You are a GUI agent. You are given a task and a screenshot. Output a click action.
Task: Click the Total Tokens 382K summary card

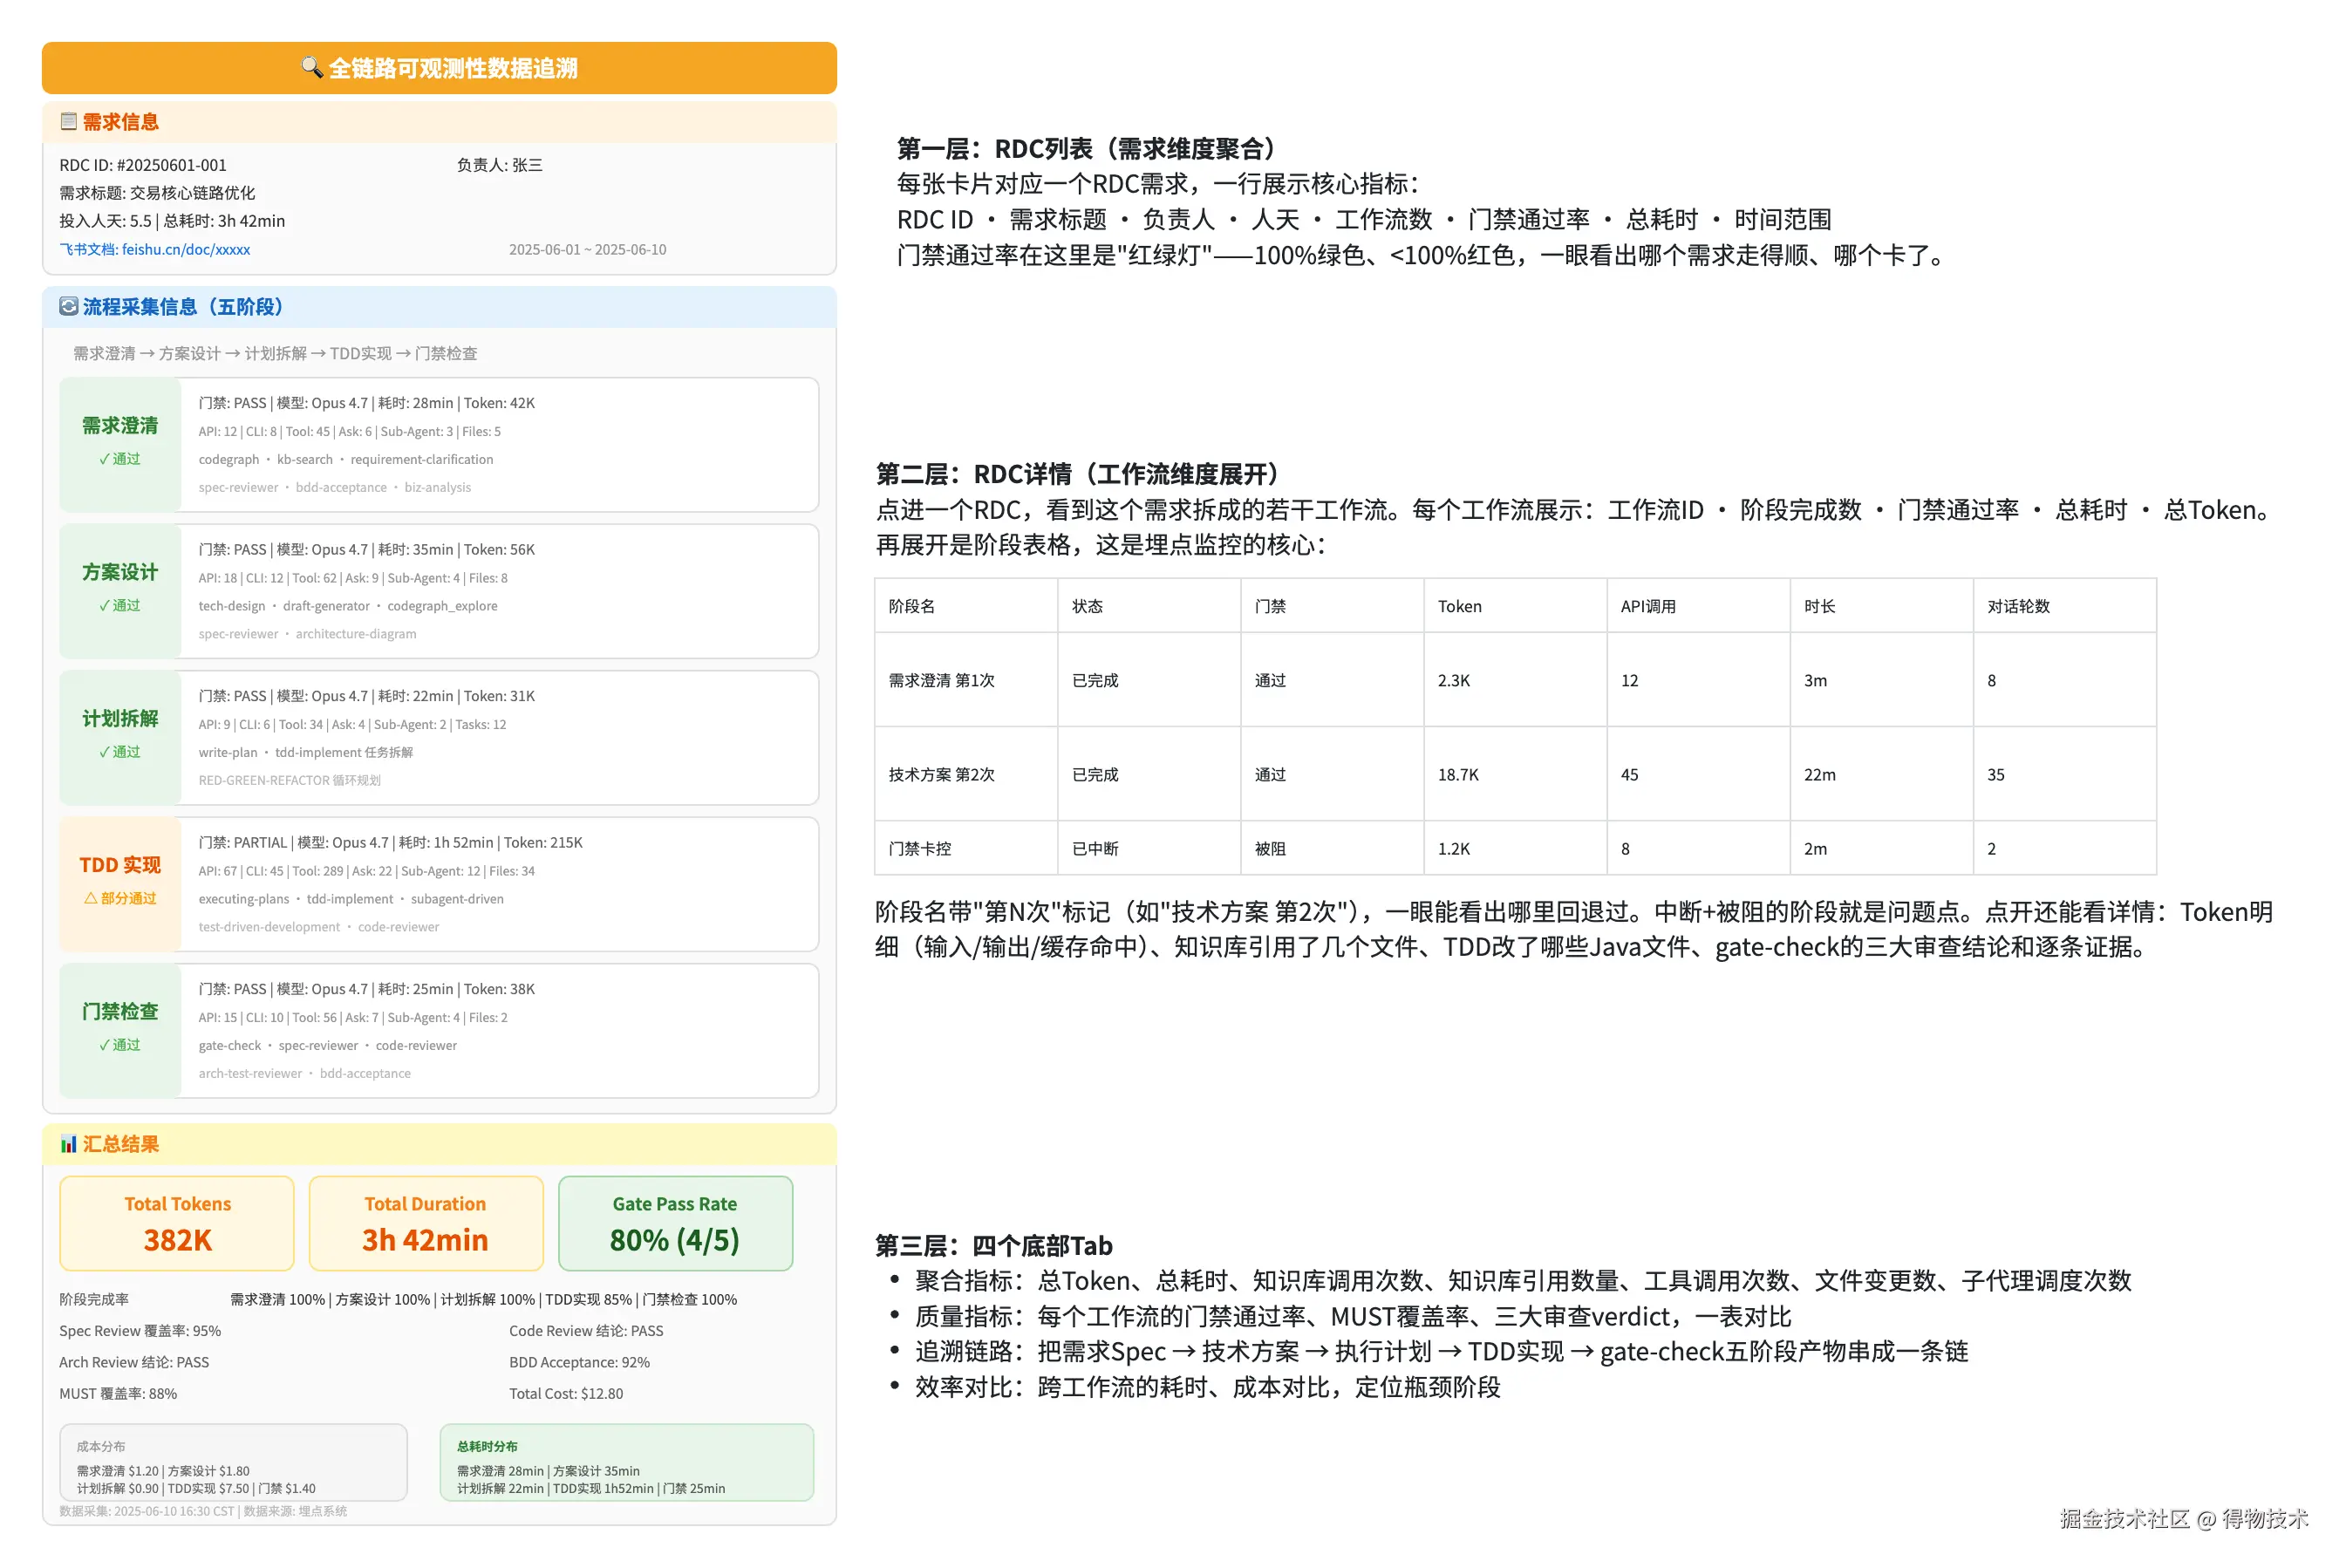point(177,1223)
